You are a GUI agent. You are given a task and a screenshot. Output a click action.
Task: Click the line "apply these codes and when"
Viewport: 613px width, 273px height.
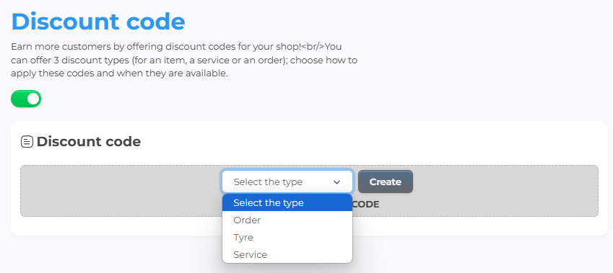119,73
